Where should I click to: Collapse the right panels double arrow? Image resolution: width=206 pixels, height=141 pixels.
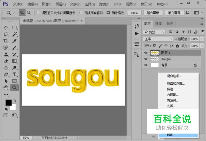point(202,19)
